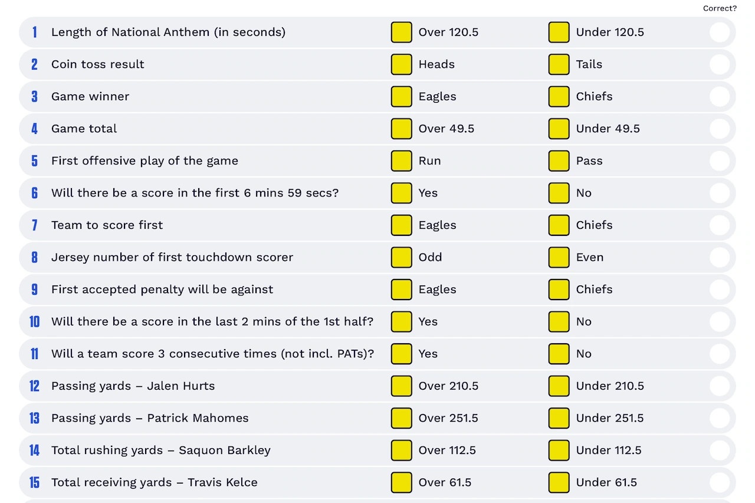Image resolution: width=755 pixels, height=503 pixels.
Task: Pick Eagles for first accepted penalty
Action: [x=401, y=290]
